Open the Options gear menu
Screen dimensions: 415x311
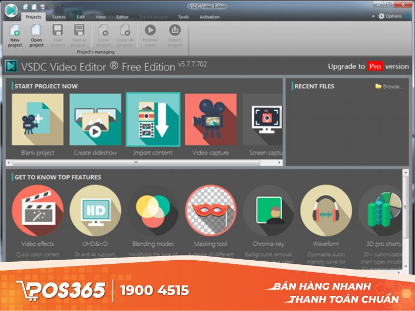tap(390, 16)
